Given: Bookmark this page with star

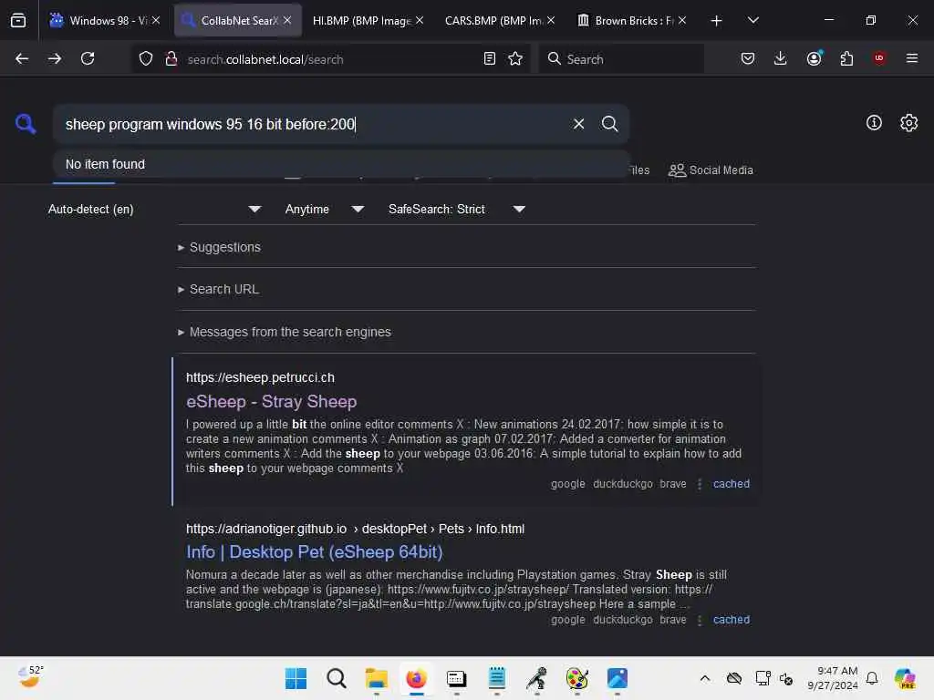Looking at the screenshot, I should pos(515,59).
